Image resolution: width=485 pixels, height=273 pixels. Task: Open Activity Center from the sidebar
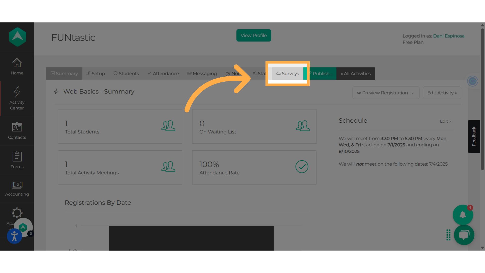(17, 99)
